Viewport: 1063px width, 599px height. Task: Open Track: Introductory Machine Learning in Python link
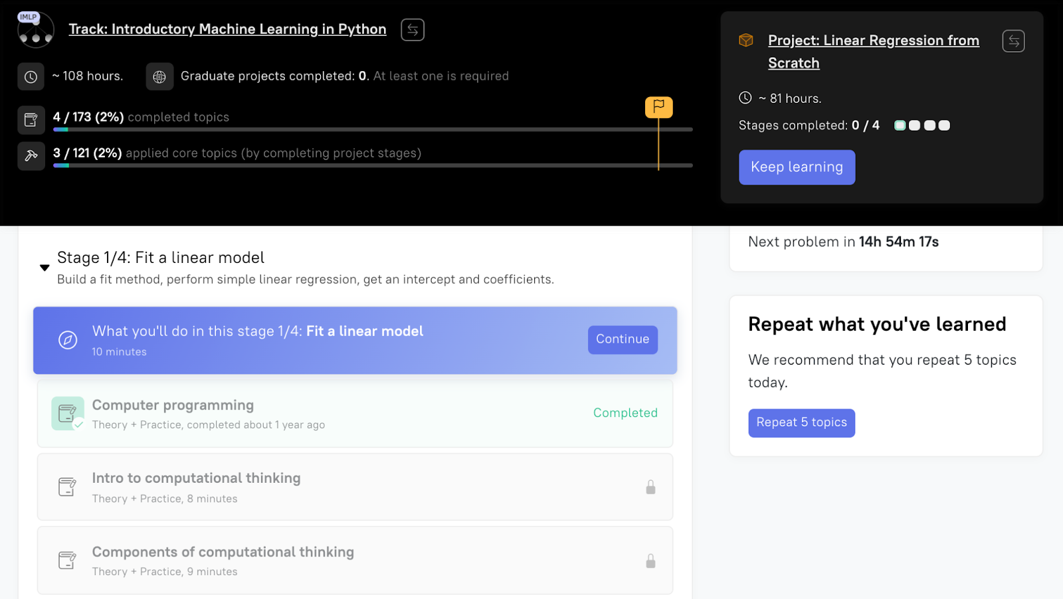tap(227, 29)
